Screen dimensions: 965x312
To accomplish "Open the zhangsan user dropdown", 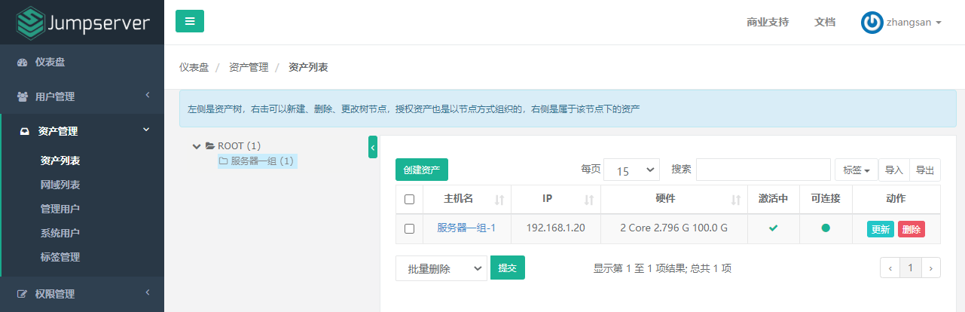I will tap(902, 23).
